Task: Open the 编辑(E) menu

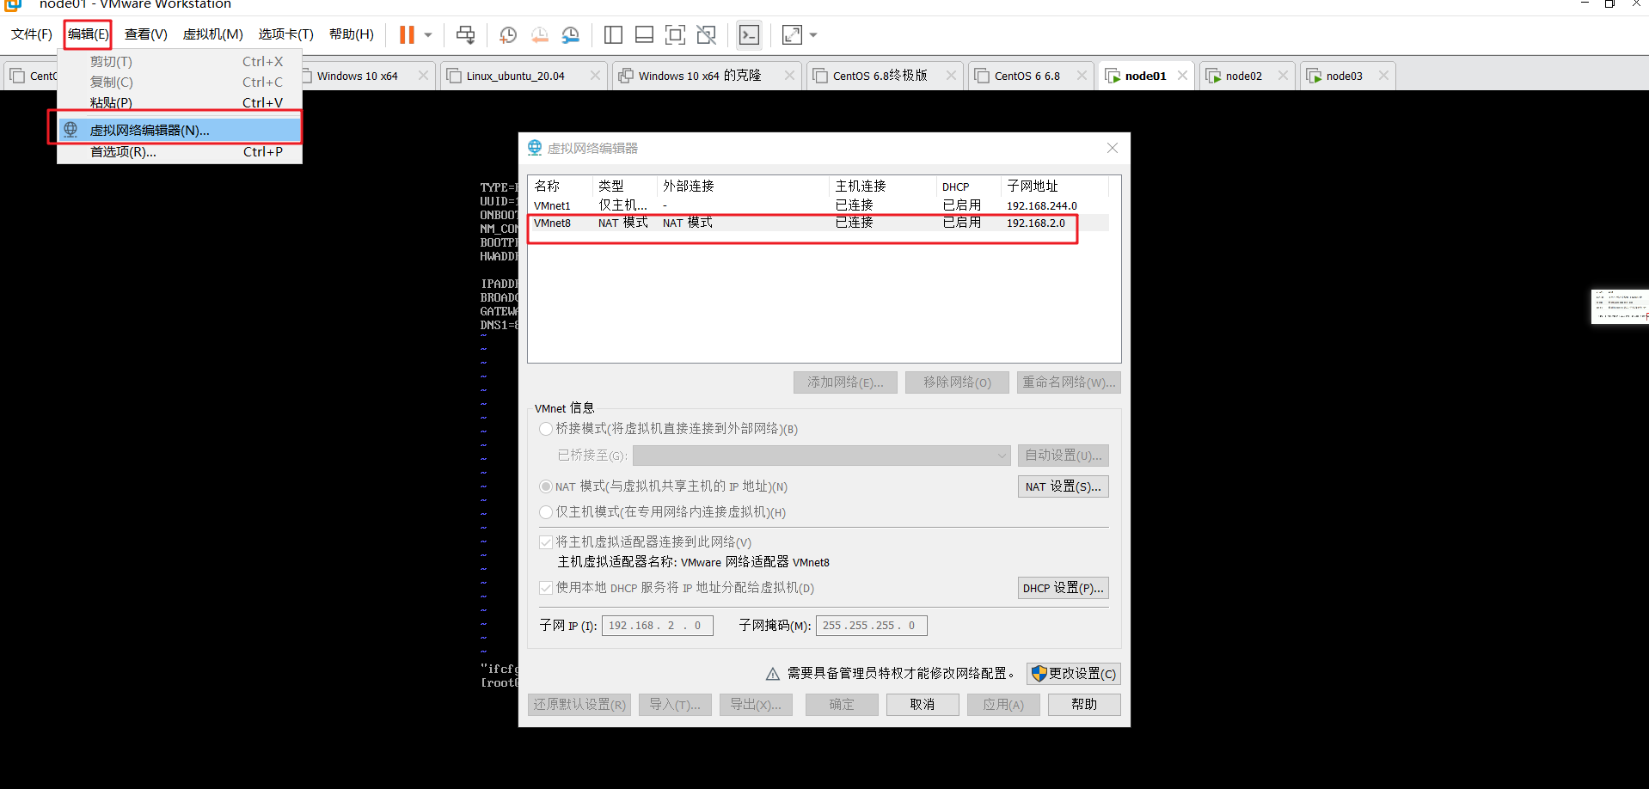Action: pos(88,34)
